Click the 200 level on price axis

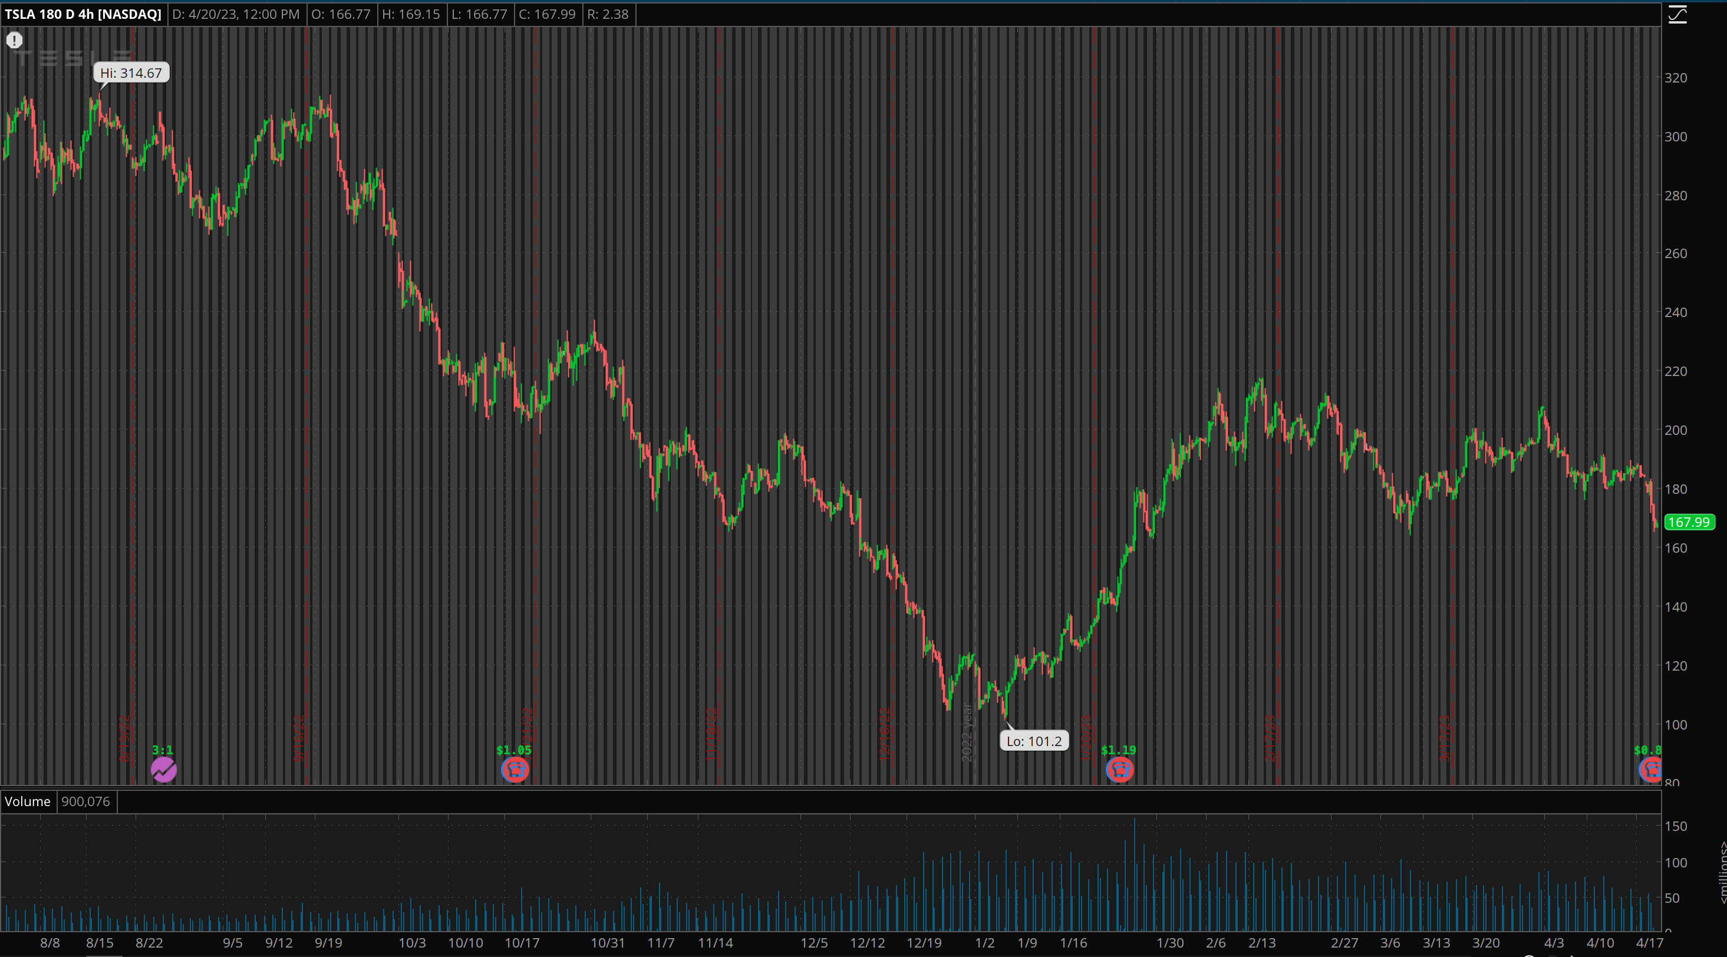[x=1676, y=430]
